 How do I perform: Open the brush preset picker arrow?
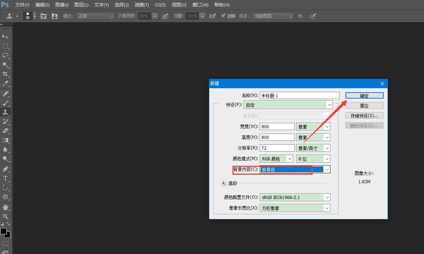coord(35,16)
